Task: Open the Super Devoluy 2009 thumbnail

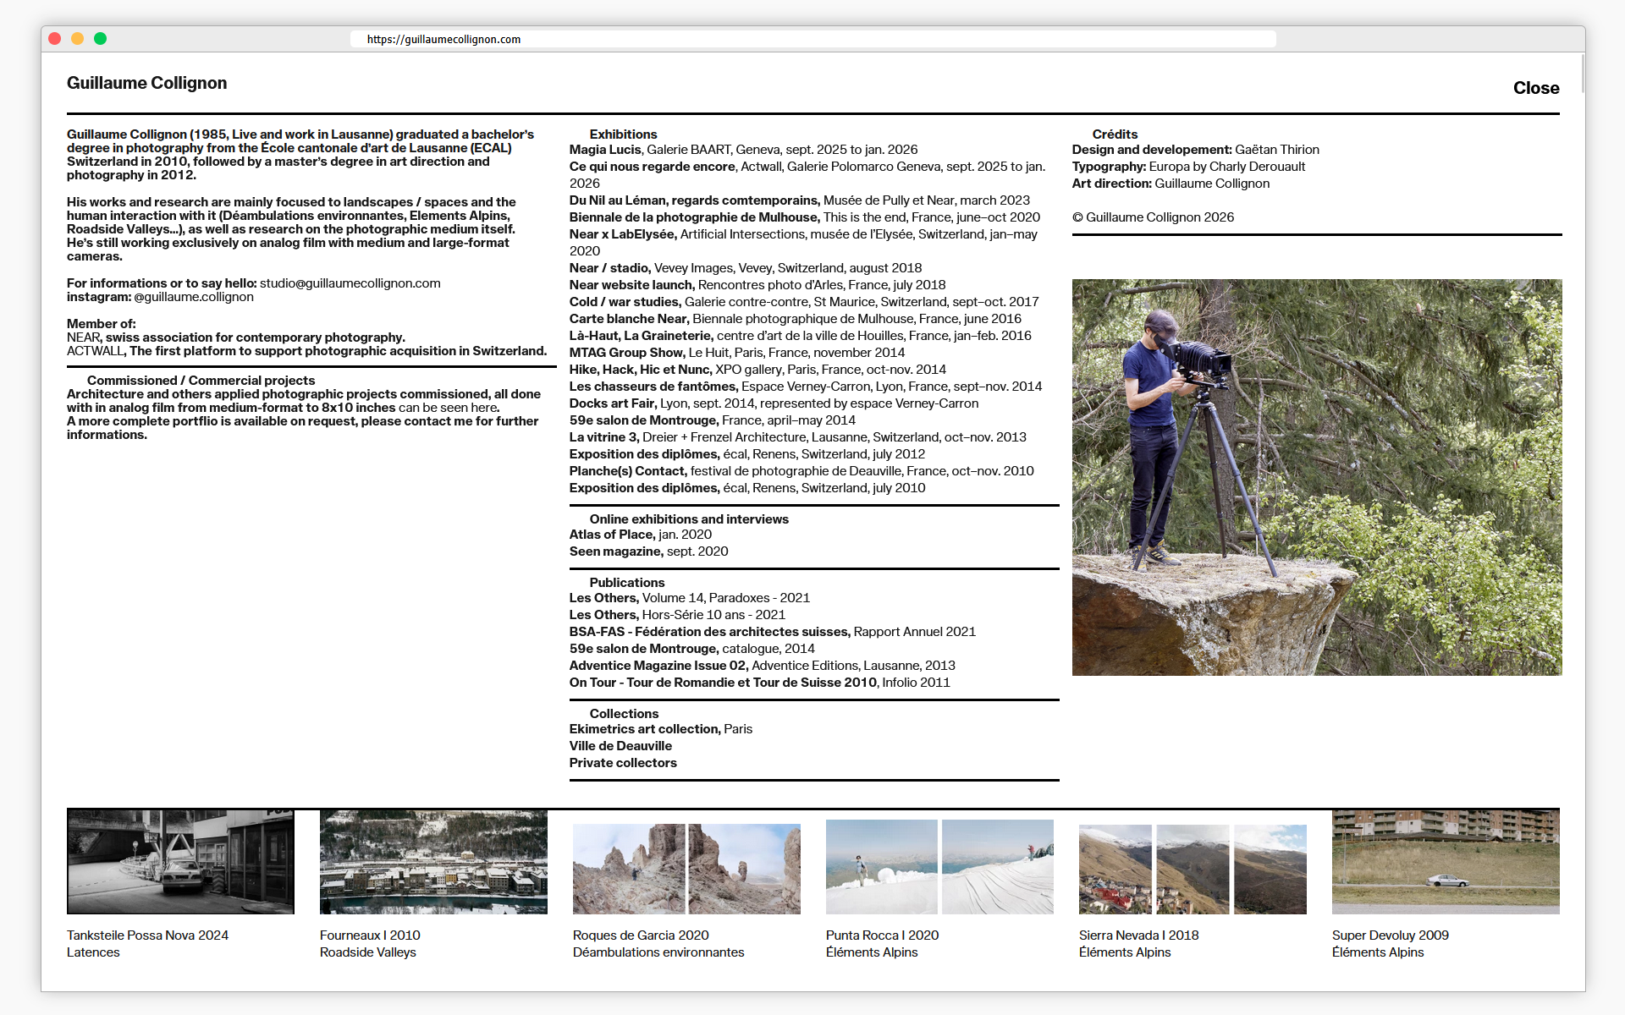Action: (x=1446, y=861)
